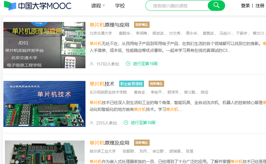Open the 单片机原理与应用 course title
The image size is (266, 164).
(x=109, y=25)
